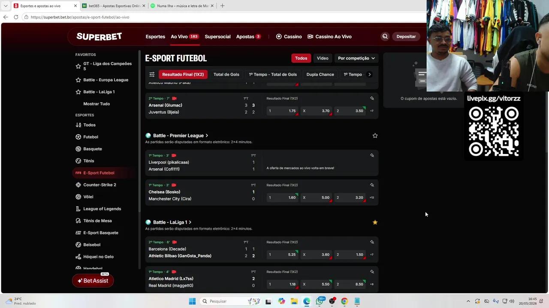Open Cassino Ao Vivo navigation item

pos(329,36)
